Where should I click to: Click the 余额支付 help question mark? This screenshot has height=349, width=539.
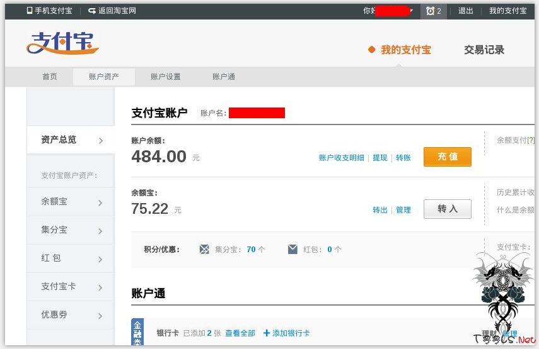[x=531, y=140]
